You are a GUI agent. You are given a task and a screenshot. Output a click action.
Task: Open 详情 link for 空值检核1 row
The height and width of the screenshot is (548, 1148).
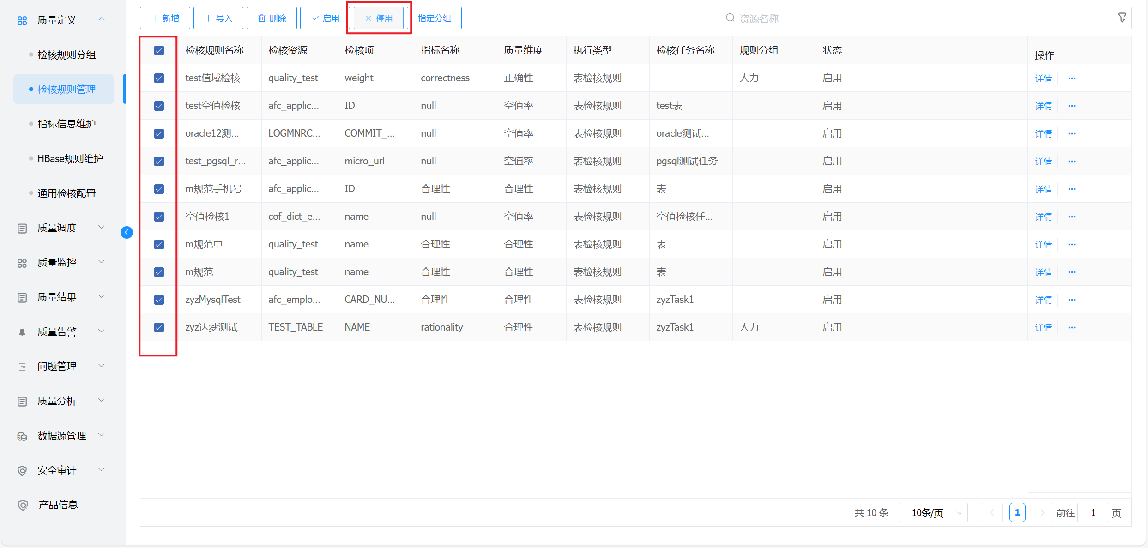tap(1043, 217)
